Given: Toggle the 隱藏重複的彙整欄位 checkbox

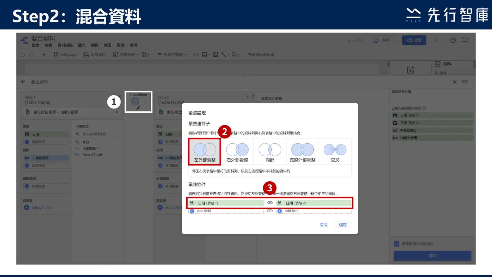Looking at the screenshot, I should coord(396,244).
